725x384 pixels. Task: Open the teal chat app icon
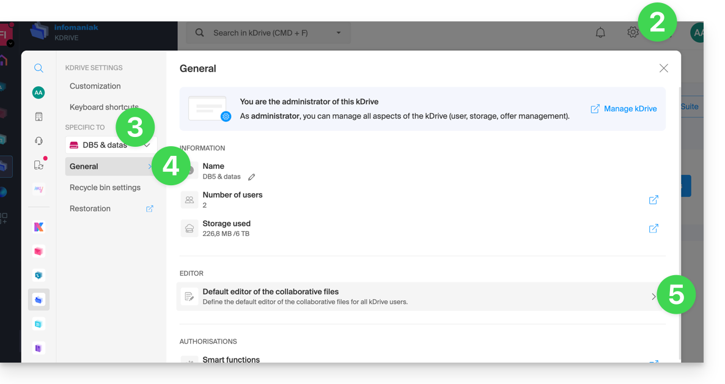coord(39,275)
